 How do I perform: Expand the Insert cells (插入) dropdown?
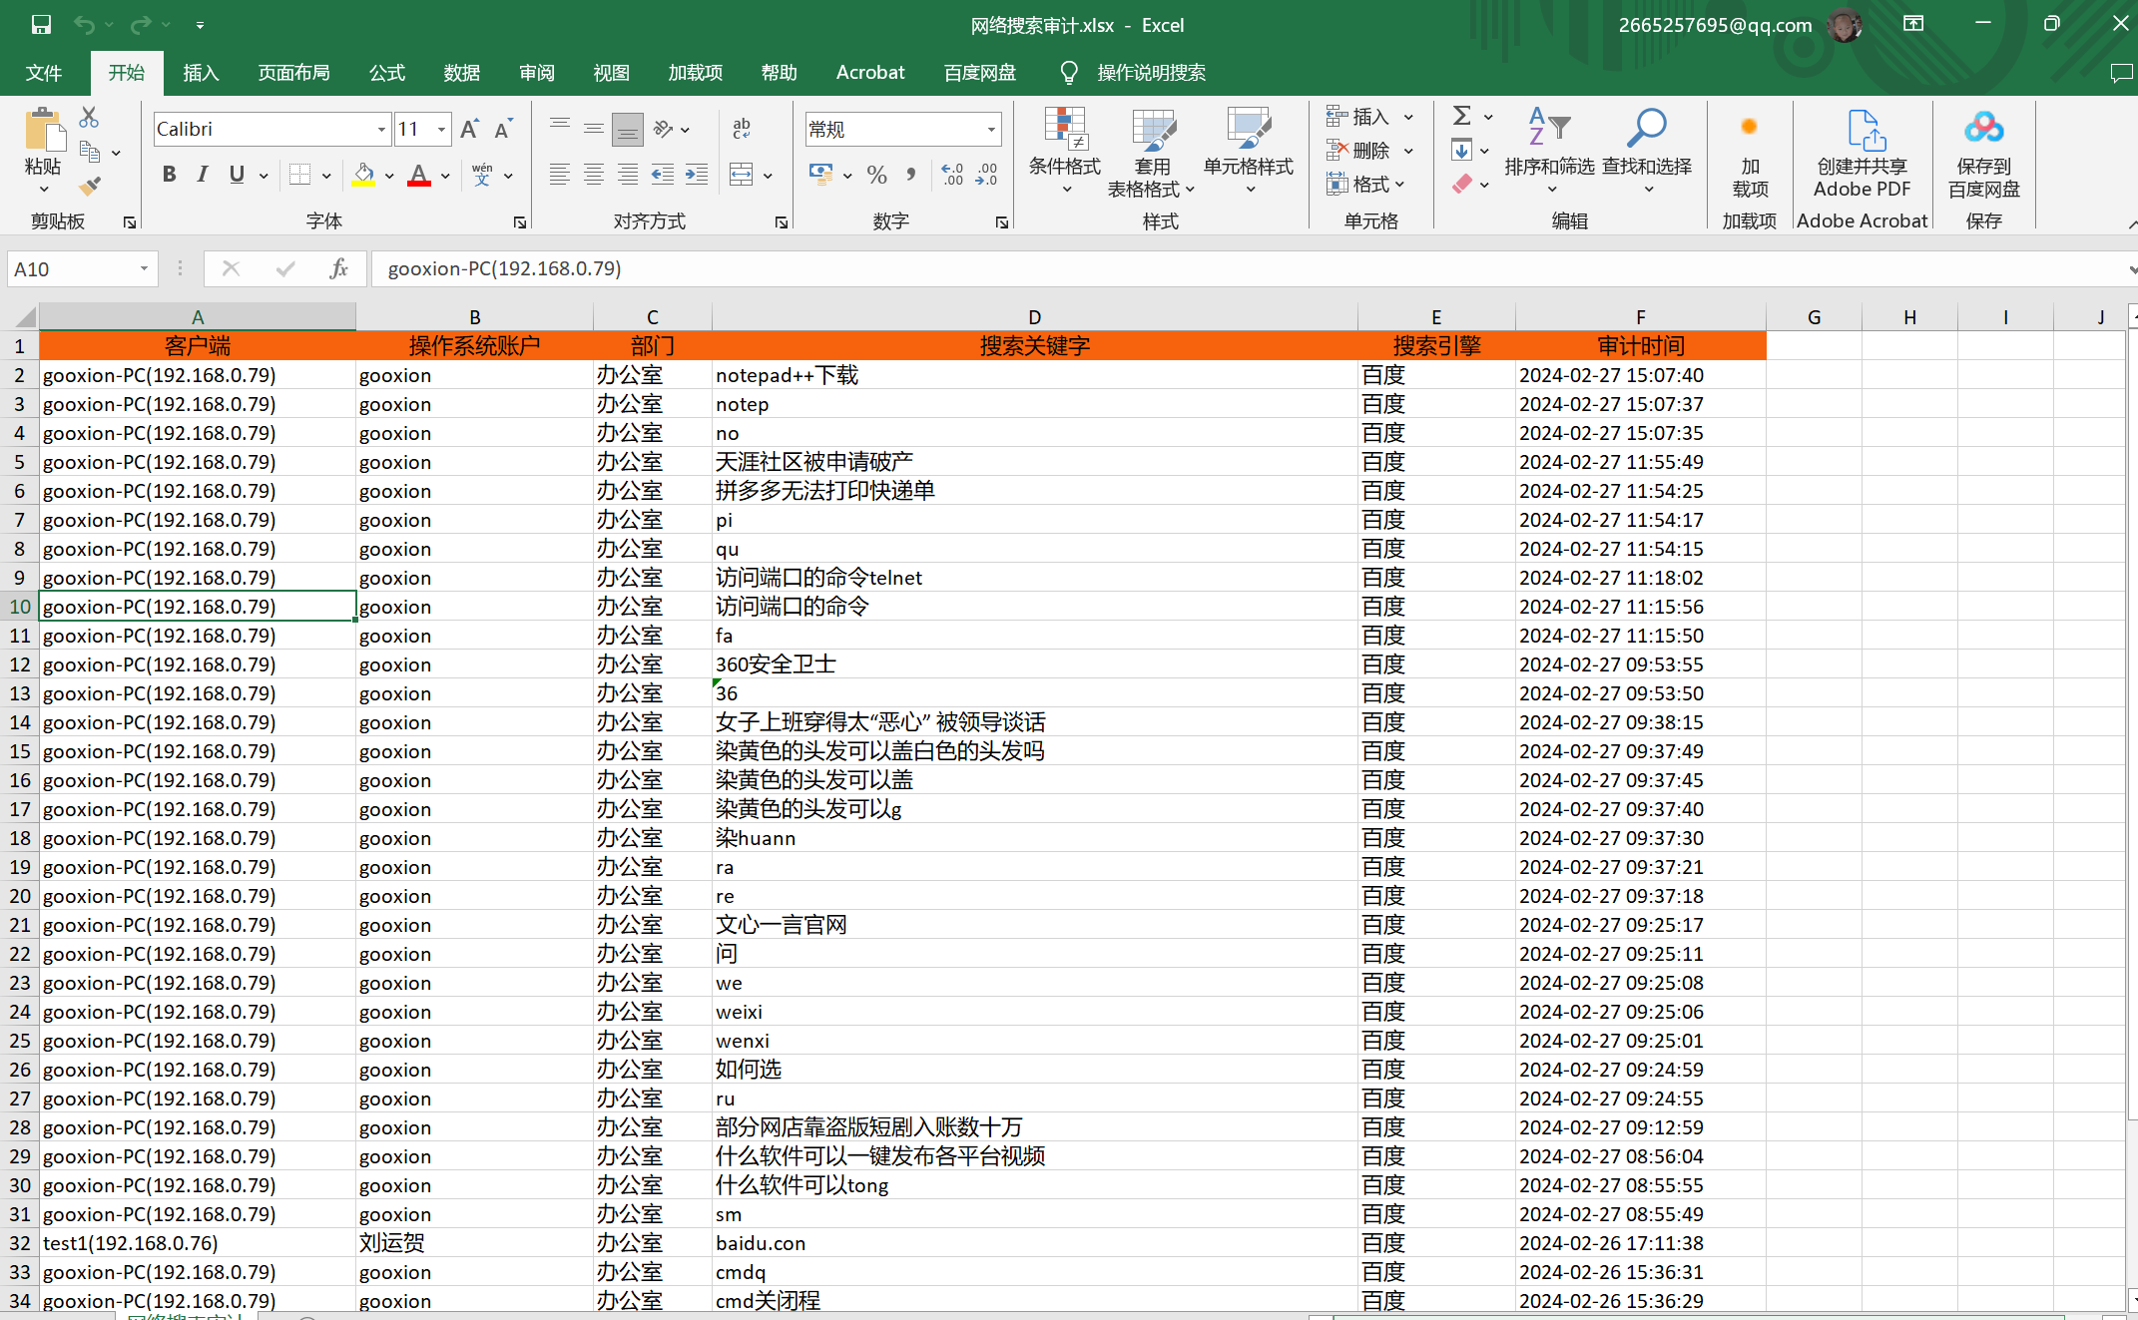click(x=1408, y=118)
